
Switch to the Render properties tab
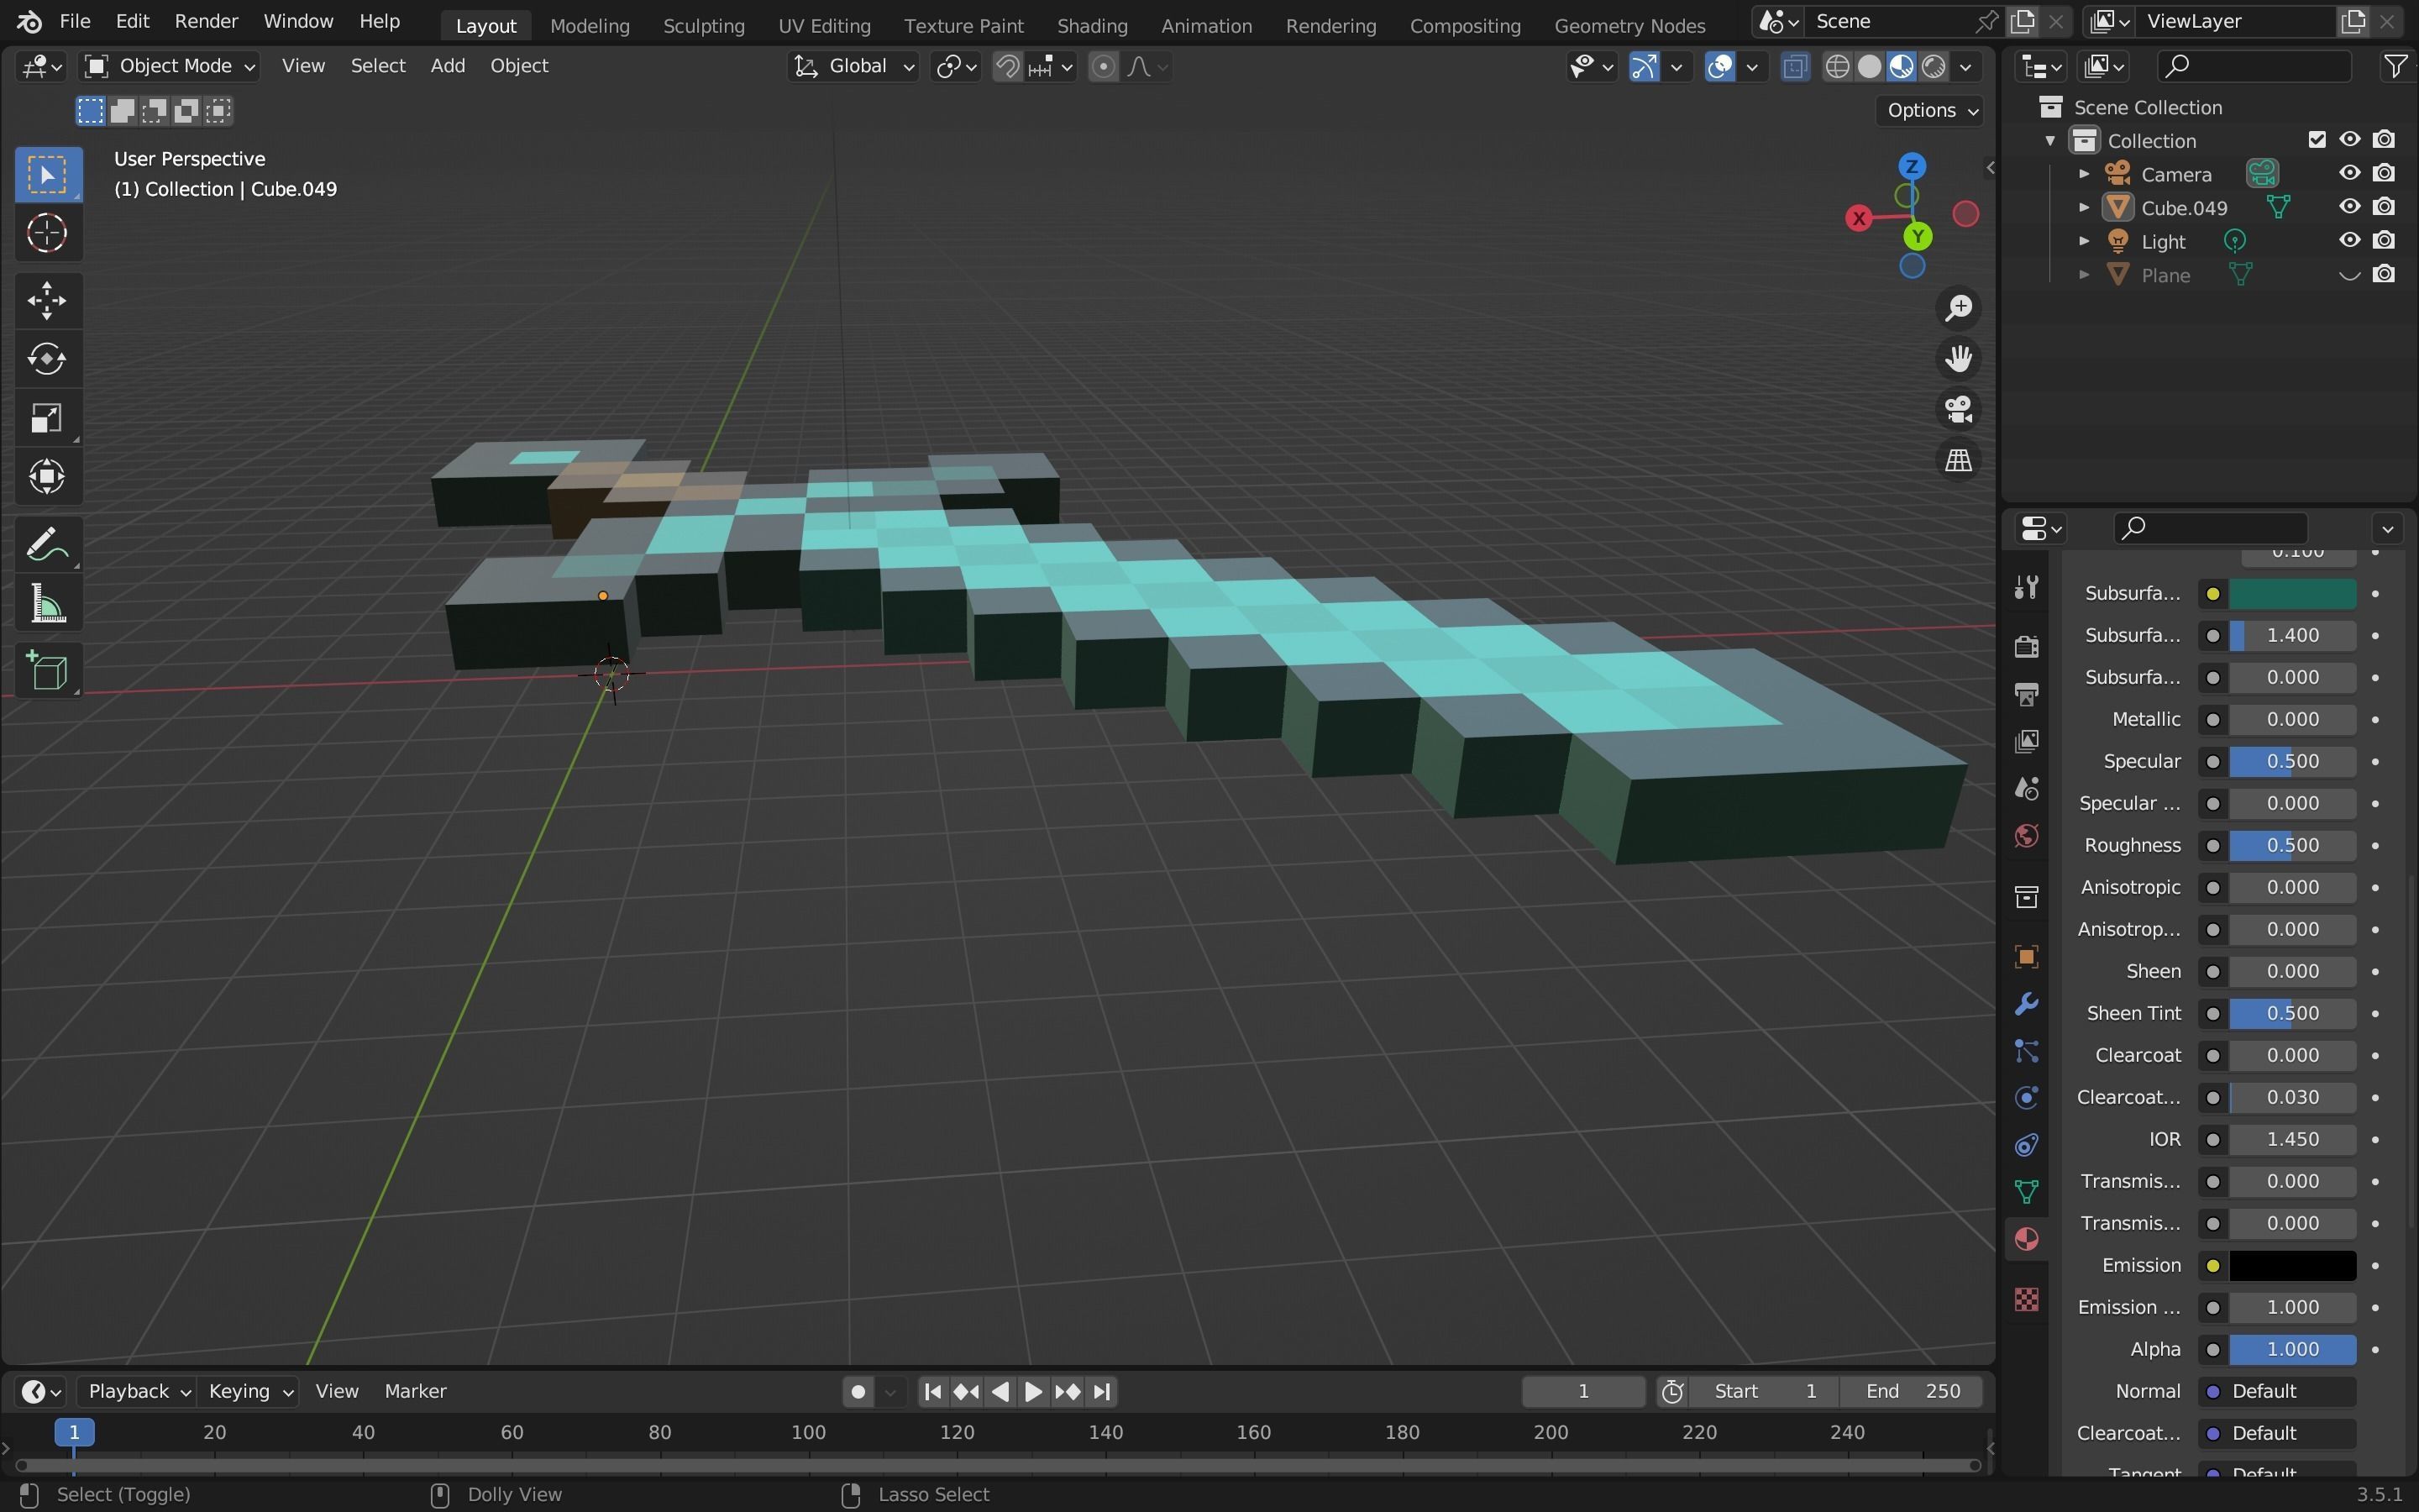2027,648
